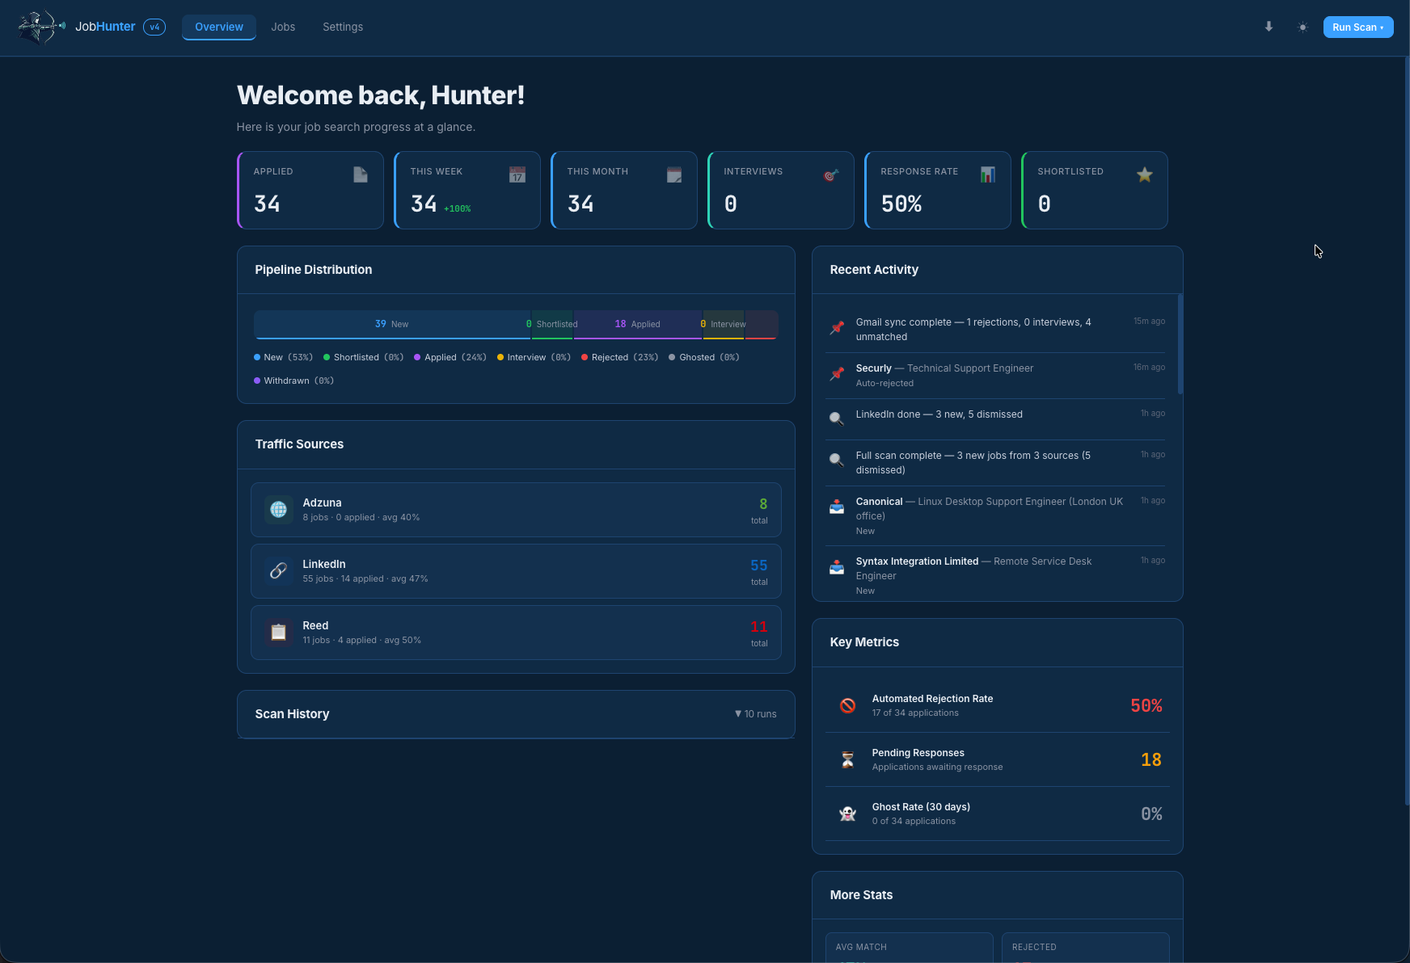Click the download icon in the header
1410x963 pixels.
pos(1268,27)
